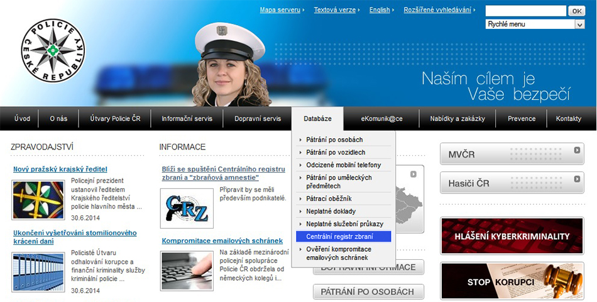Viewport: 597px width, 302px height.
Task: Click the search input field
Action: (526, 11)
